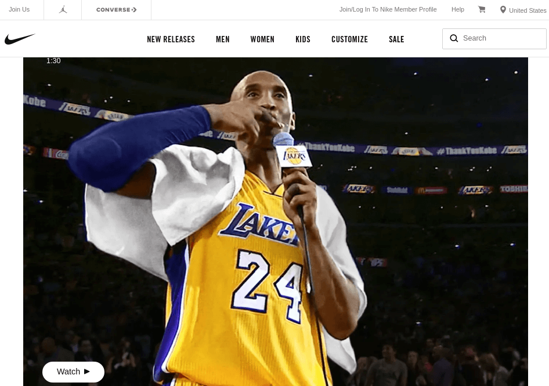Click the Help link

(457, 9)
